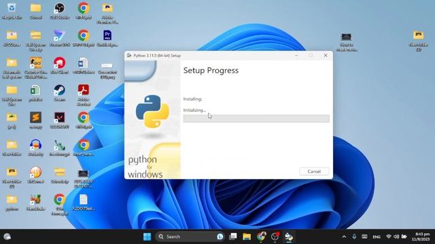Open the Statue of Liberty icon shortcut
This screenshot has width=435, height=244.
click(x=60, y=148)
